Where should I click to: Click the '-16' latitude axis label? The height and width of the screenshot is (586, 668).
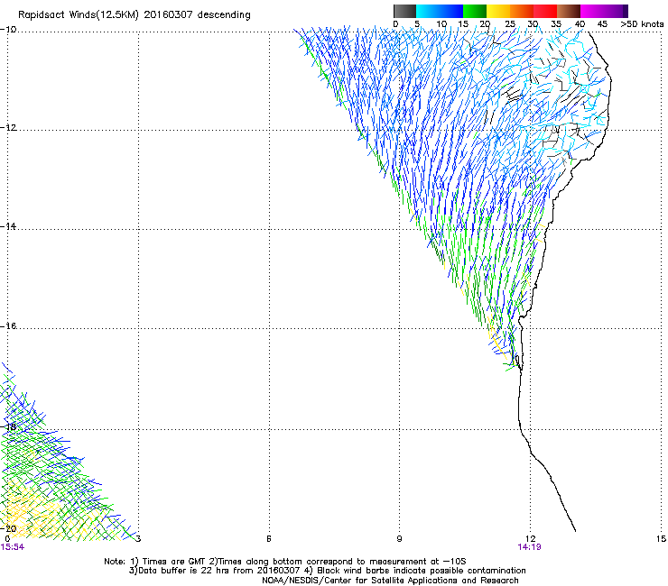tap(8, 326)
